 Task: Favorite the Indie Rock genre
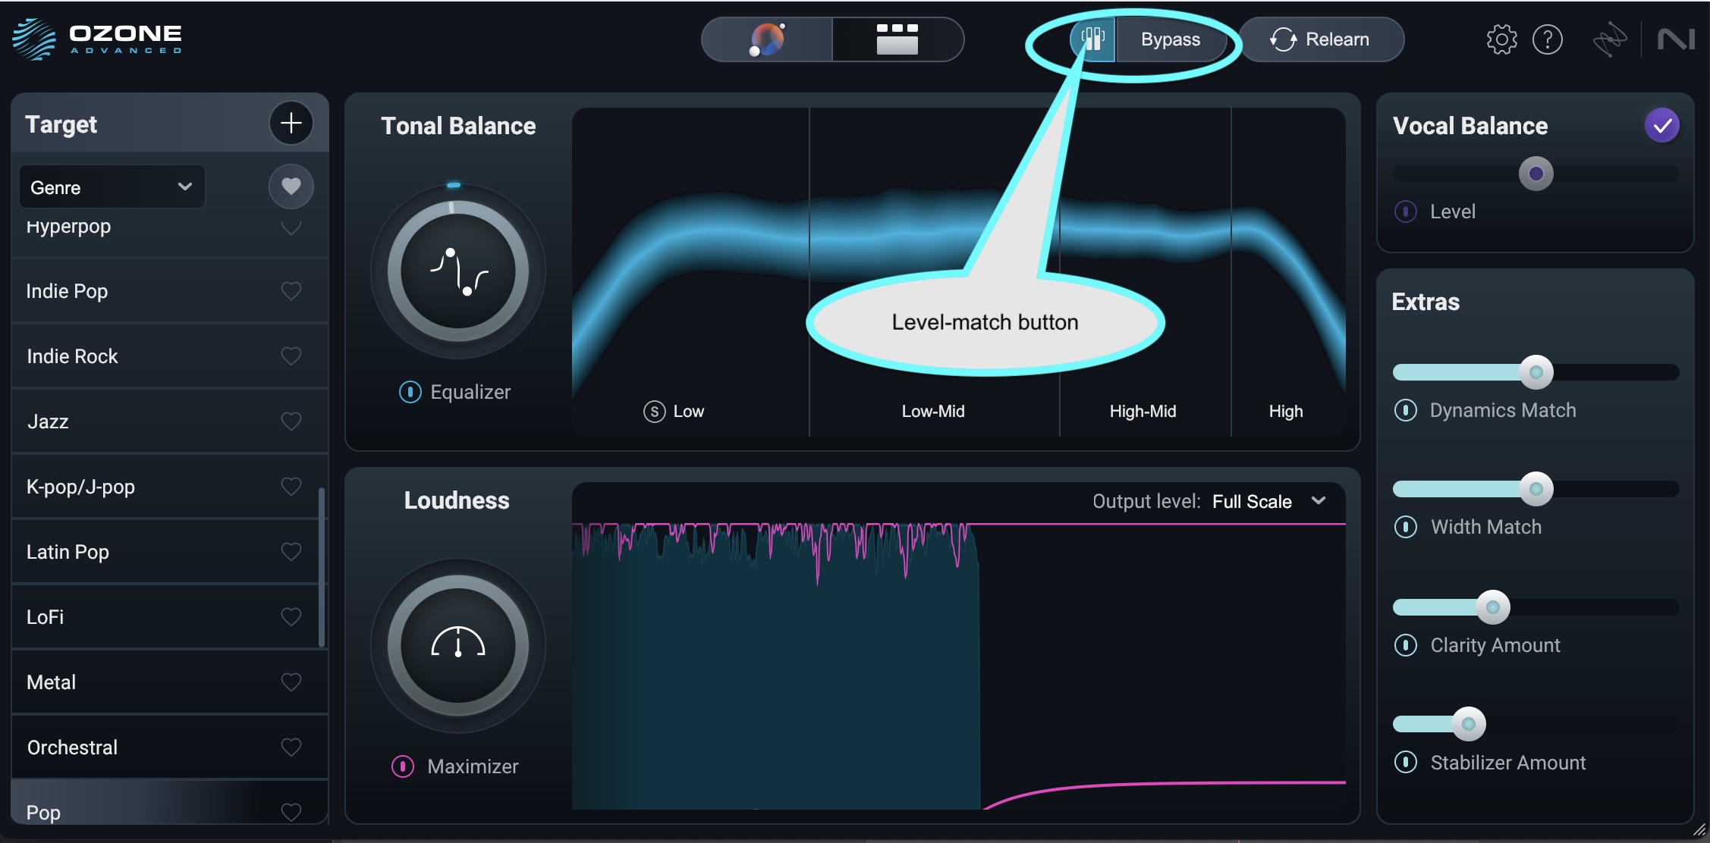pos(291,356)
